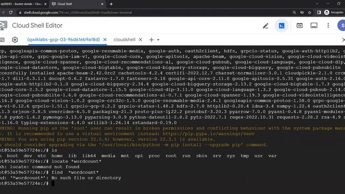Viewport: 345px width, 194px height.
Task: Reload the browser page
Action: (x=11, y=12)
